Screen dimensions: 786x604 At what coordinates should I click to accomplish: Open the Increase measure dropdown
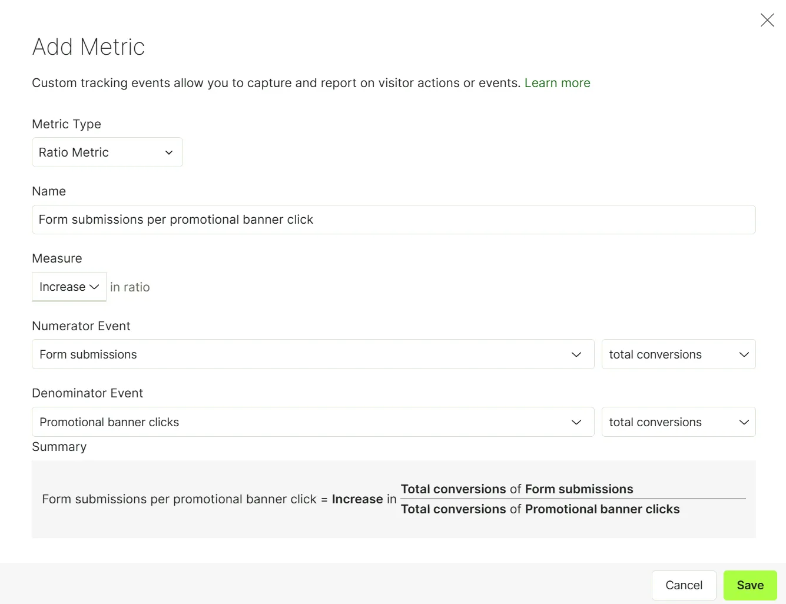[69, 287]
